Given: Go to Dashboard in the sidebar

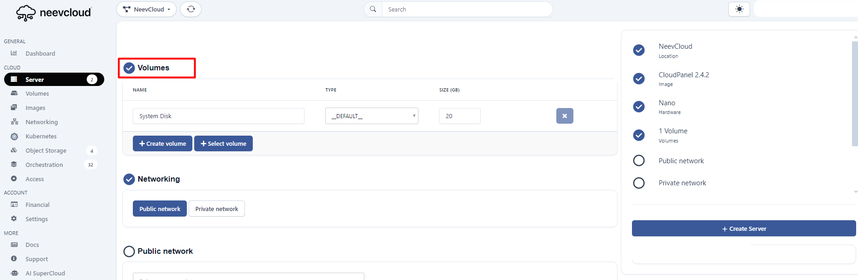Looking at the screenshot, I should (x=40, y=54).
